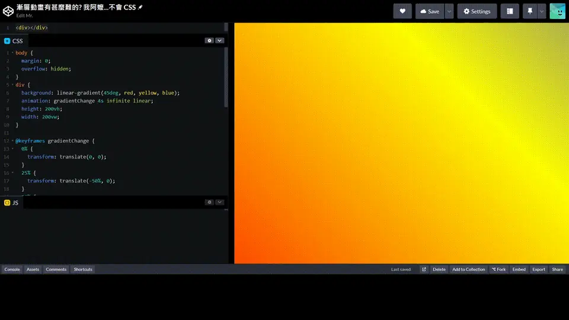Viewport: 569px width, 320px height.
Task: Click the CSS editor vertical scrollbar
Action: point(226,78)
